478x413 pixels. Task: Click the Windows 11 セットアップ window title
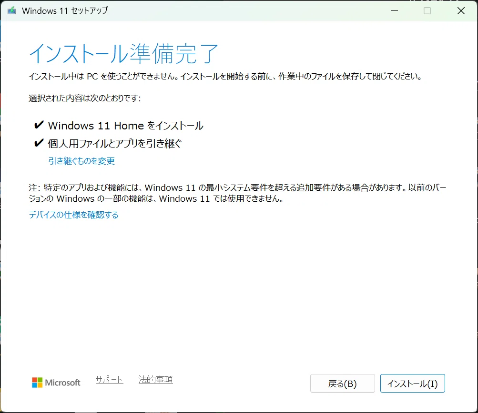(x=65, y=10)
